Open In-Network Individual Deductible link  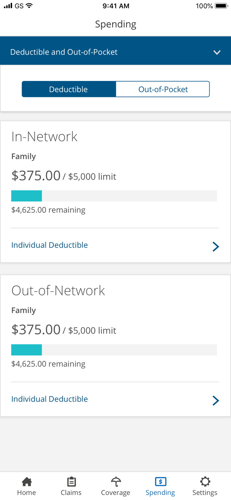pos(50,245)
